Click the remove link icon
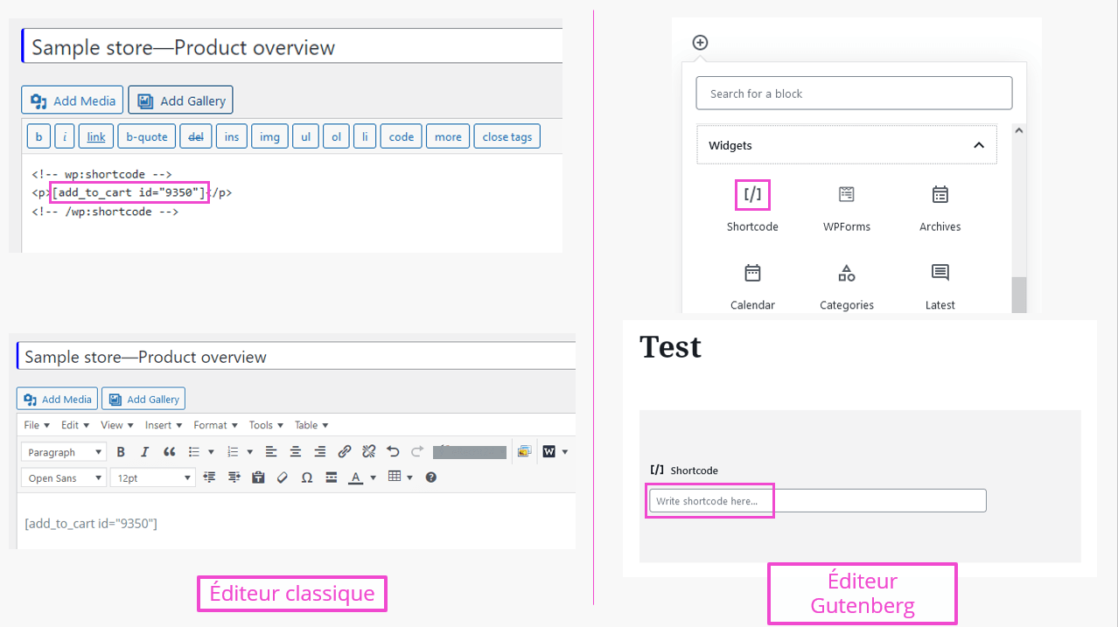 pos(369,452)
